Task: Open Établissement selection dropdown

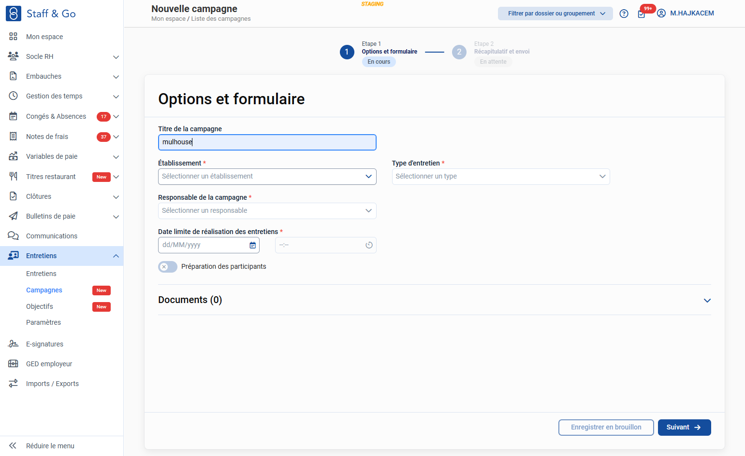Action: point(267,177)
